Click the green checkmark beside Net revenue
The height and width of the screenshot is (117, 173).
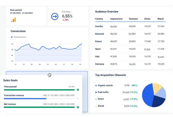[78, 107]
